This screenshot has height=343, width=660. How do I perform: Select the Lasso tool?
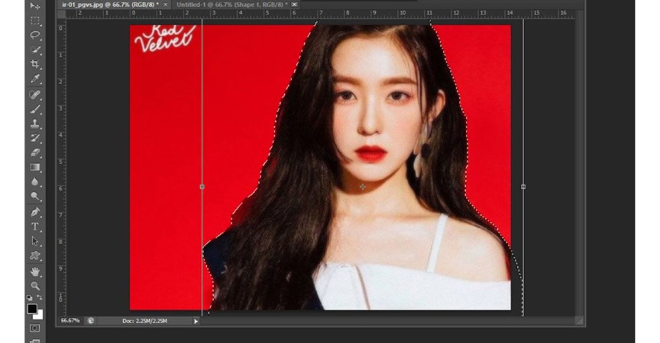point(35,35)
